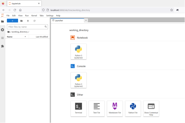This screenshot has height=123, width=185.
Task: Open the Extension Manager puzzle icon
Action: coord(3,46)
